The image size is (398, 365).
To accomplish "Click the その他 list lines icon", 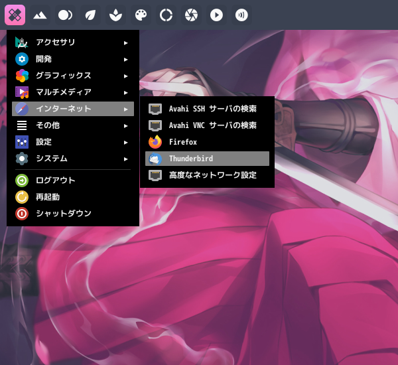I will point(22,125).
